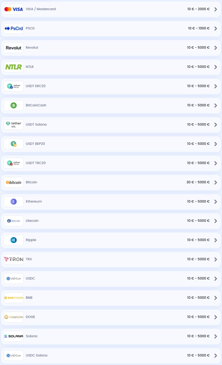Click the TRX label text
Screen dimensions: 222x365
point(29,259)
